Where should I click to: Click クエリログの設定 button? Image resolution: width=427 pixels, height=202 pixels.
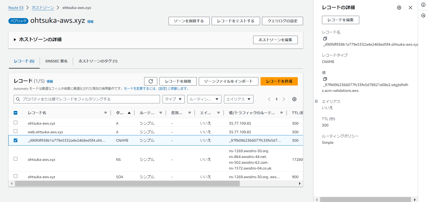coord(283,21)
